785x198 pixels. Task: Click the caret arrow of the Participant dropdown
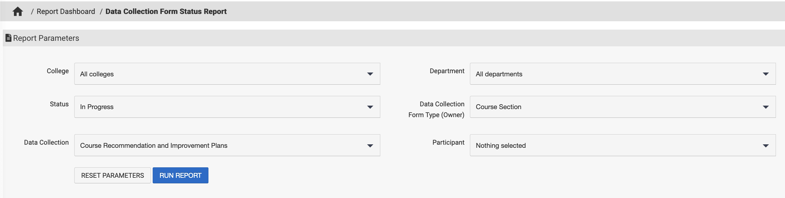coord(765,146)
